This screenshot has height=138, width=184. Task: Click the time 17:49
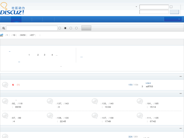(x=108, y=121)
